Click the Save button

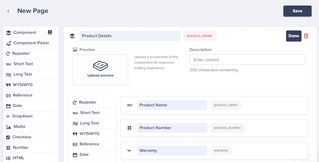[297, 11]
